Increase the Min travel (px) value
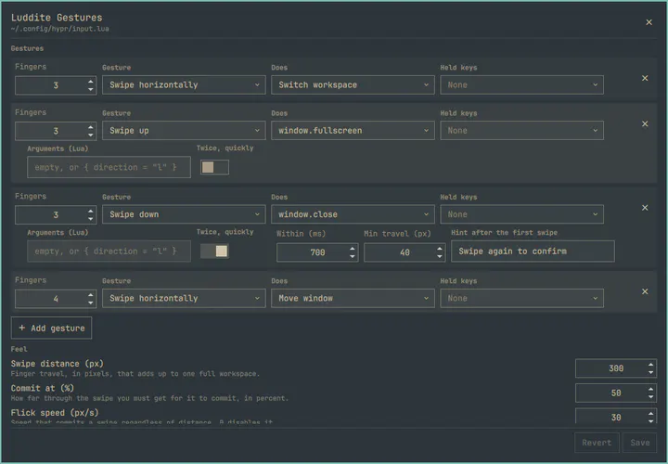 tap(439, 249)
